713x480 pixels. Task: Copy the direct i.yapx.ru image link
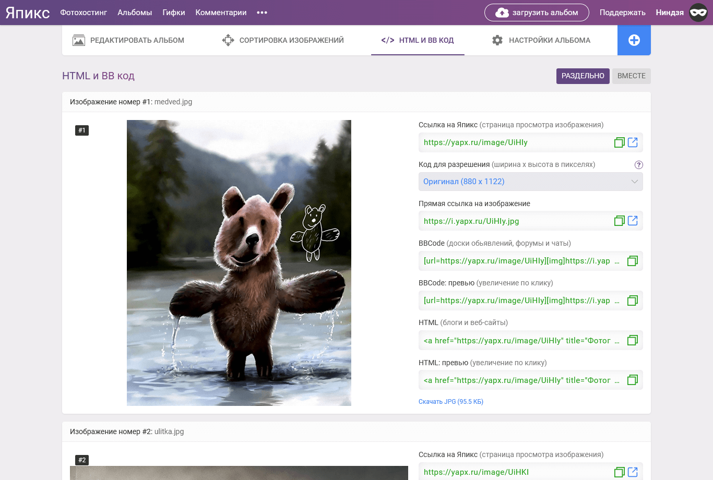point(619,221)
